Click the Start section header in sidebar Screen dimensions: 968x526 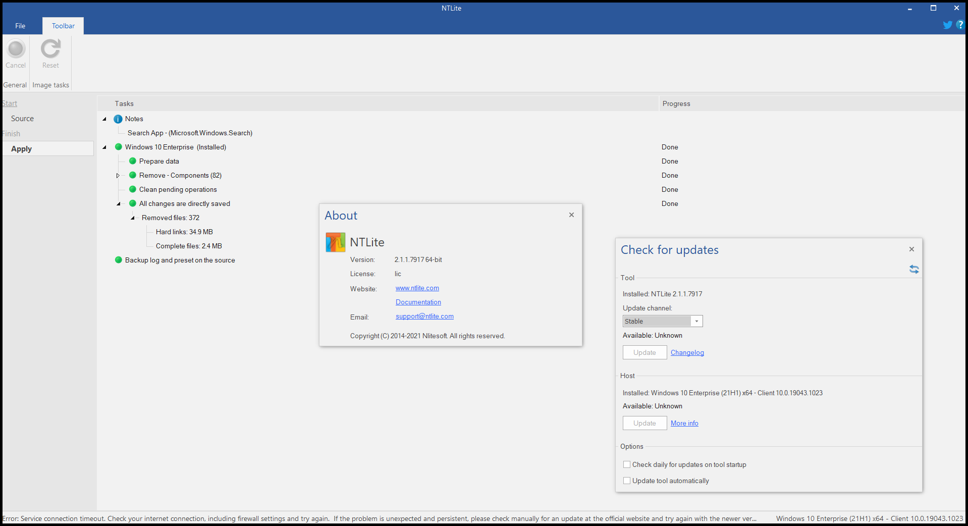[x=10, y=103]
